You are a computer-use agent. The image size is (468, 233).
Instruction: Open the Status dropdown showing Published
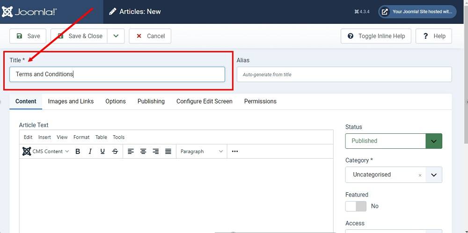click(x=394, y=141)
